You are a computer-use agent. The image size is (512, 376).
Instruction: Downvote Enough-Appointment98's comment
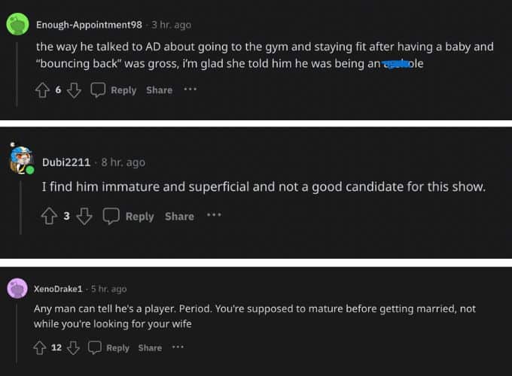(74, 90)
